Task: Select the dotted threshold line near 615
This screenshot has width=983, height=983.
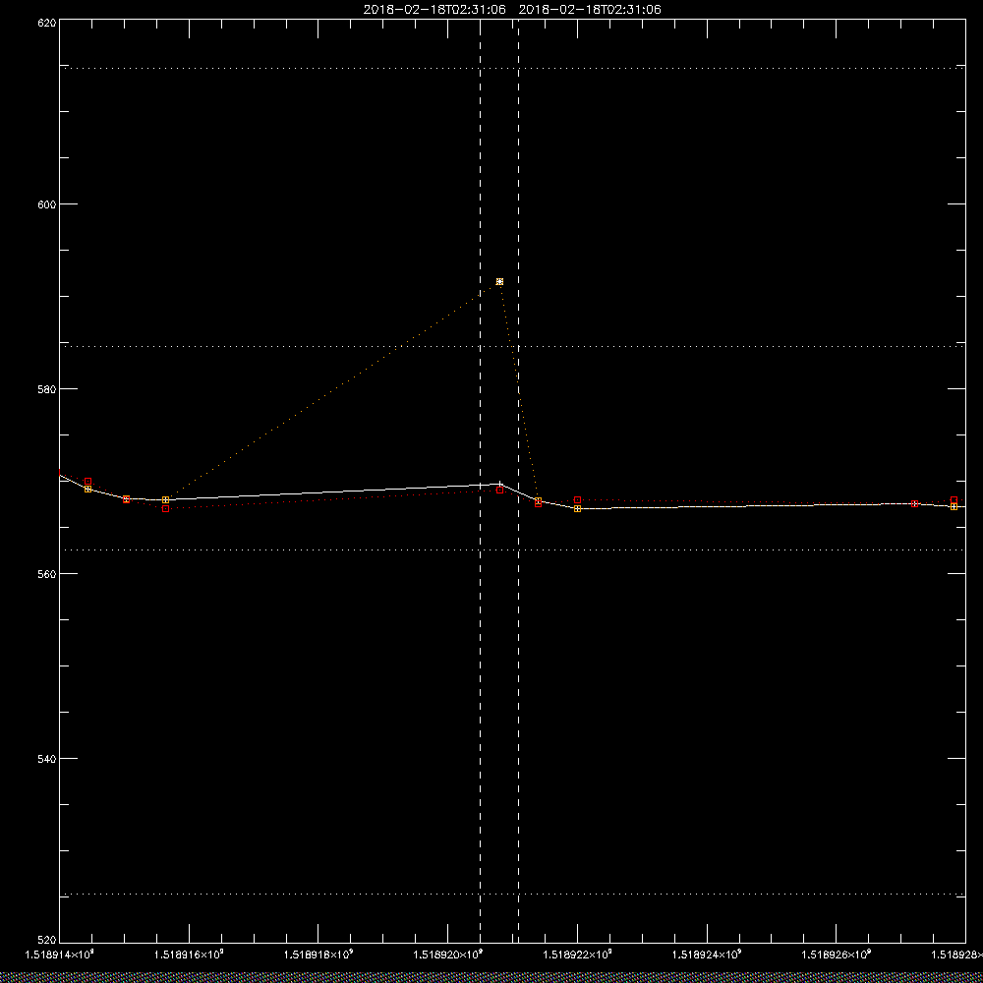Action: (x=512, y=68)
